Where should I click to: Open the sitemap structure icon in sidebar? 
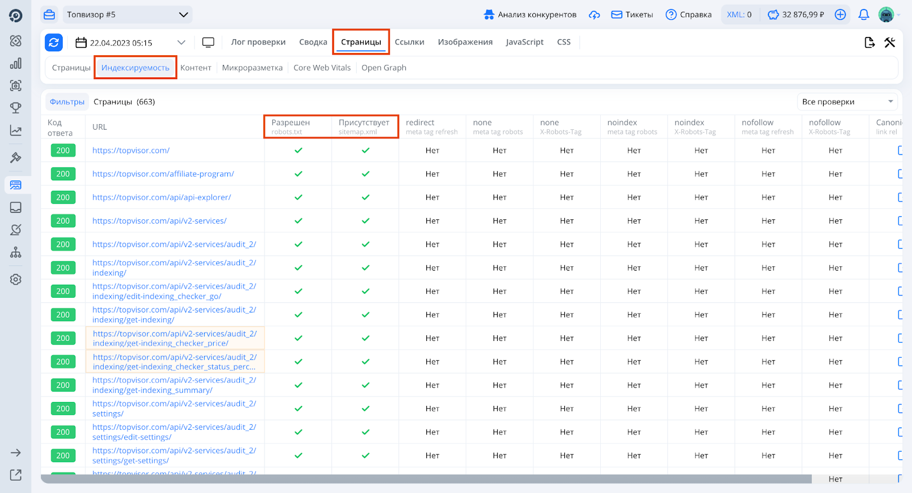click(x=16, y=252)
